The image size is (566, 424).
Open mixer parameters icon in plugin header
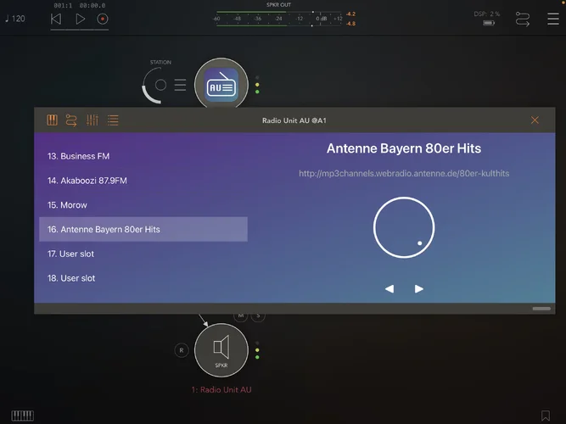click(x=92, y=120)
